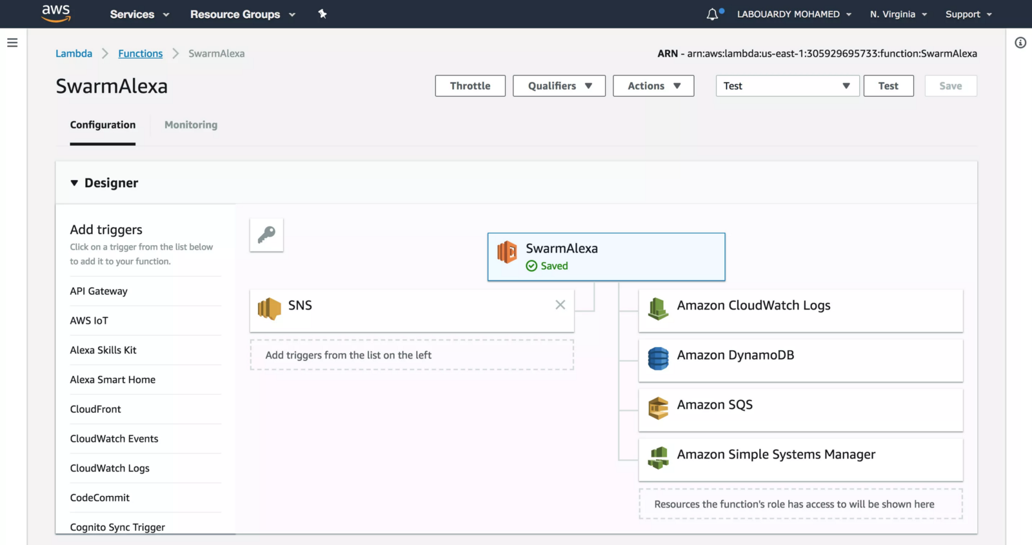Add the Alexa Skills Kit trigger

coord(103,350)
